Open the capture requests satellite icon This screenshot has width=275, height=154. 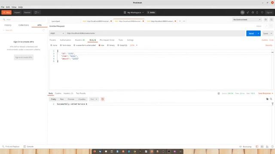tap(248, 12)
